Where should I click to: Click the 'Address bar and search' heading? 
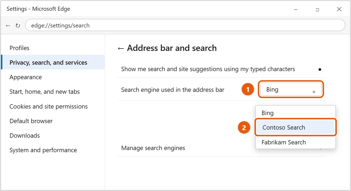point(172,48)
